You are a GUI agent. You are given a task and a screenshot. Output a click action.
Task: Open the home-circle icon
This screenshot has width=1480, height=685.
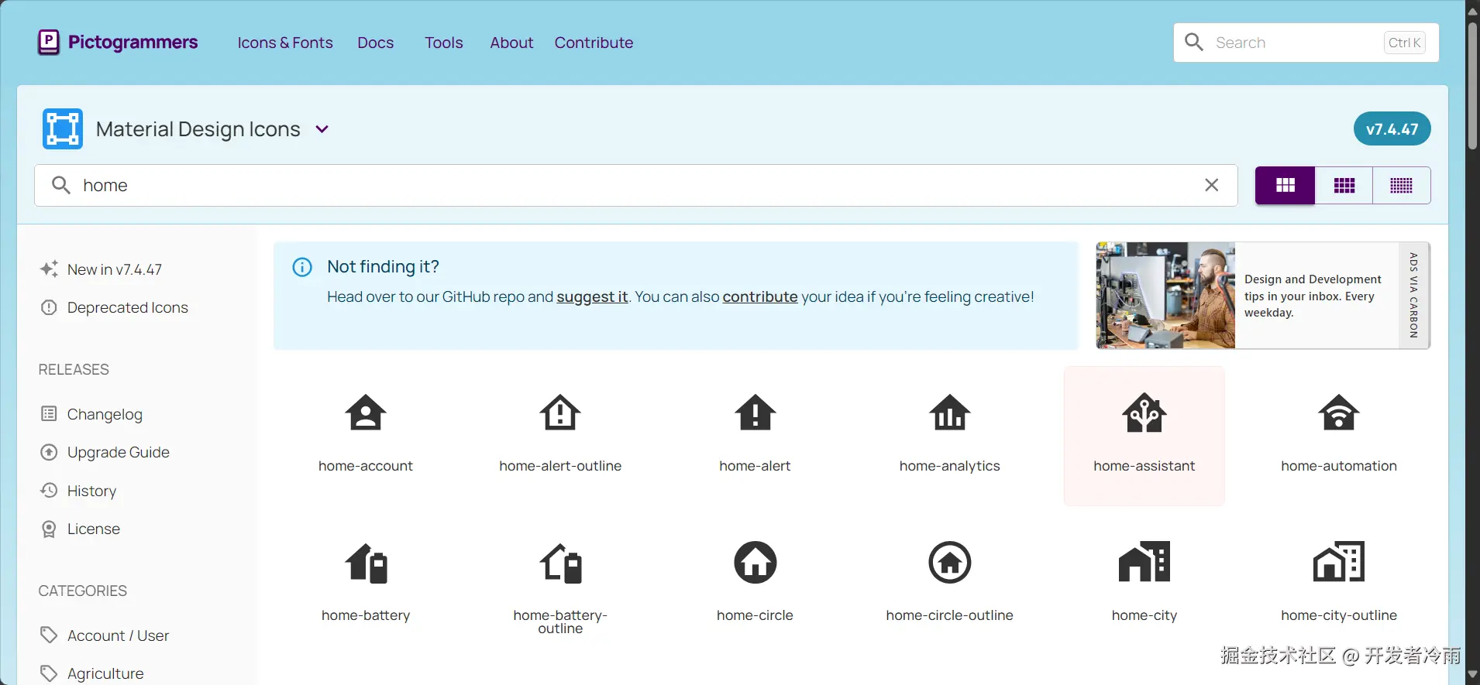pos(755,563)
